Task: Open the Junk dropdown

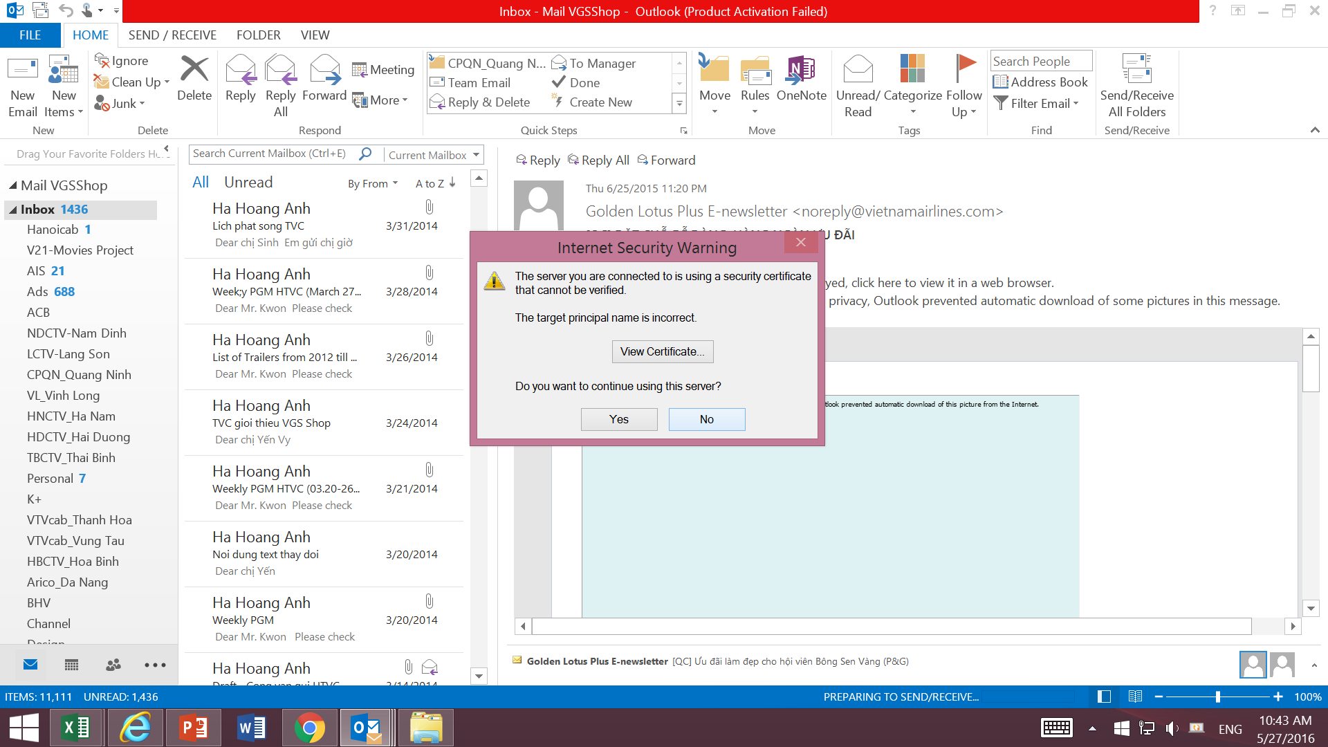Action: [120, 103]
